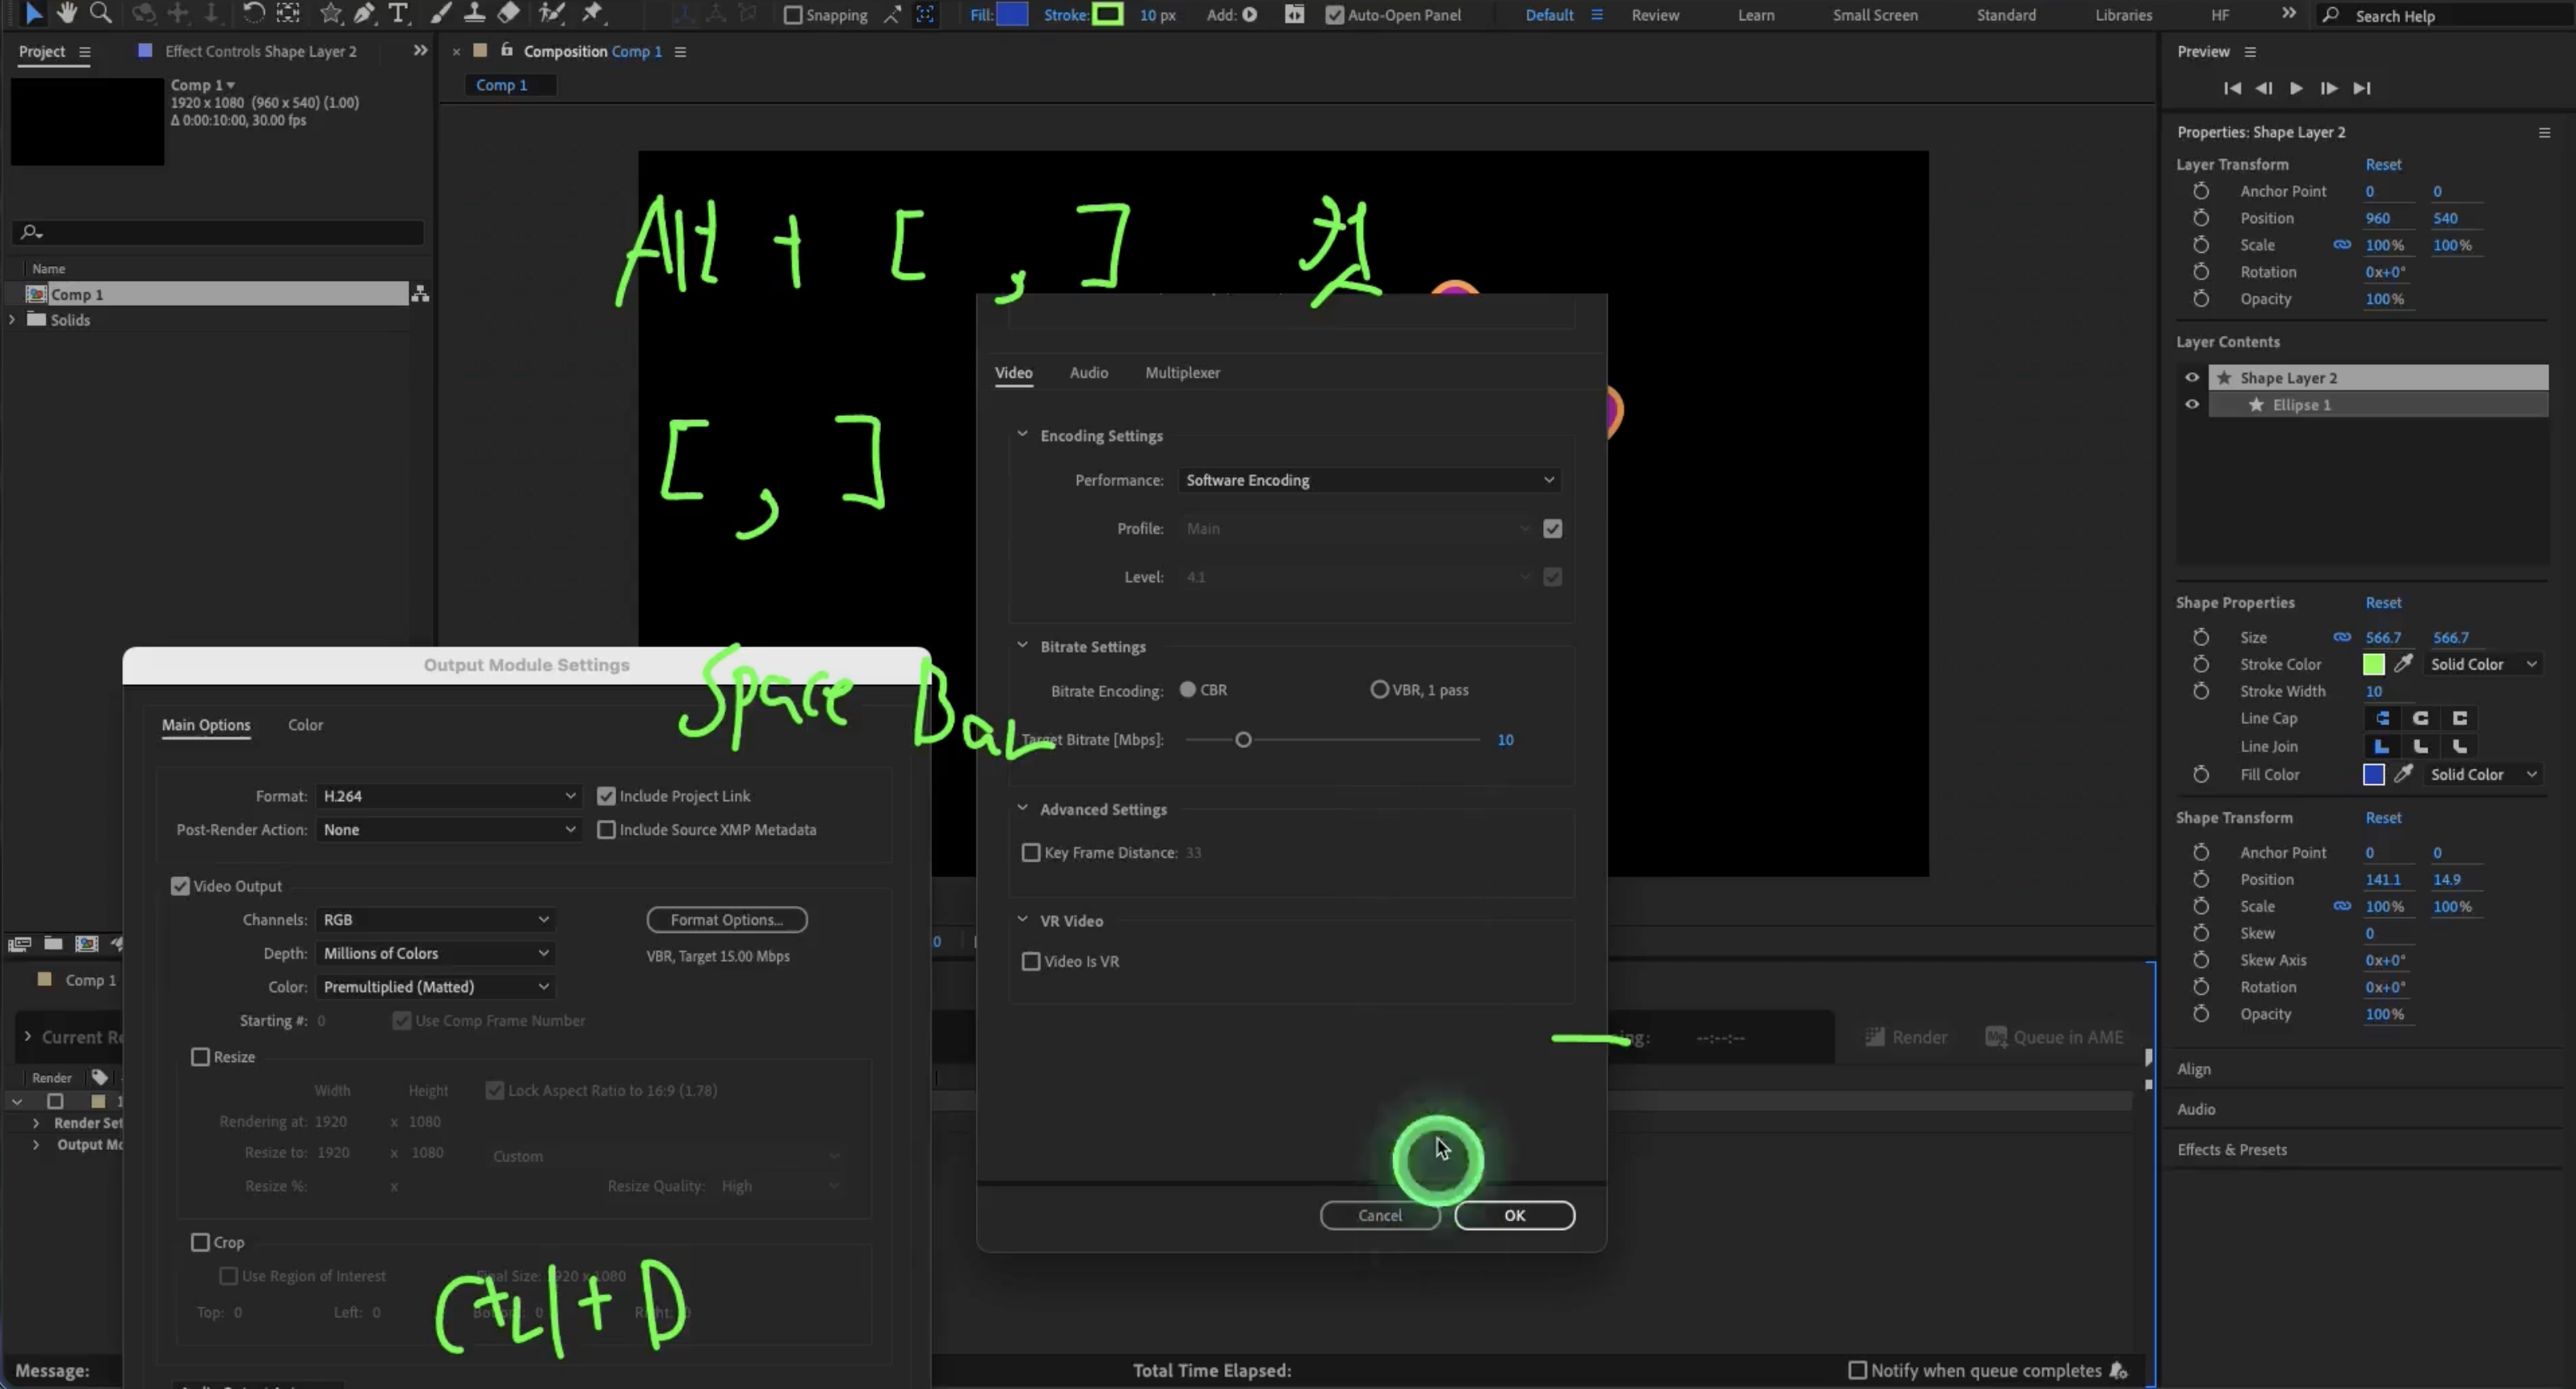The height and width of the screenshot is (1389, 2576).
Task: Switch to the Audio tab
Action: pyautogui.click(x=1088, y=373)
